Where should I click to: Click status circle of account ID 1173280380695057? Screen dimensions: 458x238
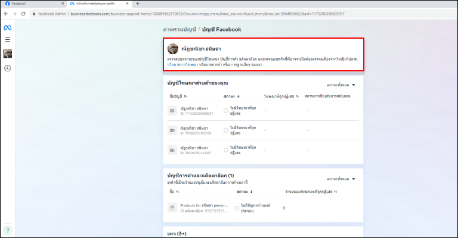tap(226, 111)
